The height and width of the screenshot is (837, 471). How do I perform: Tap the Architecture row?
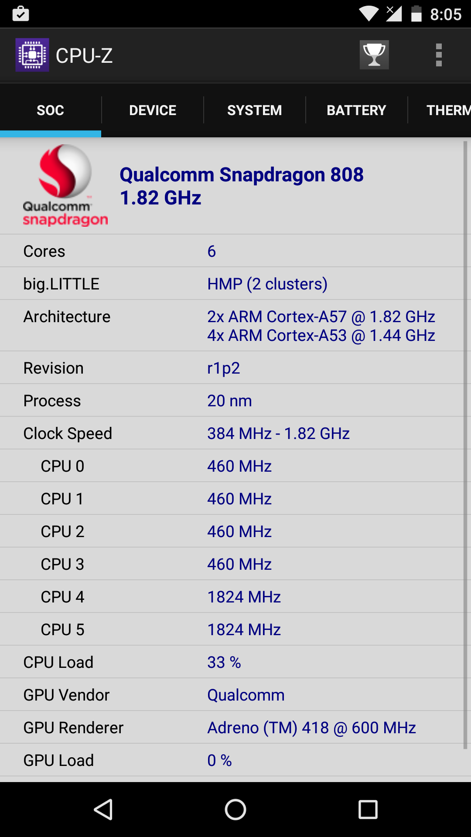coord(231,326)
